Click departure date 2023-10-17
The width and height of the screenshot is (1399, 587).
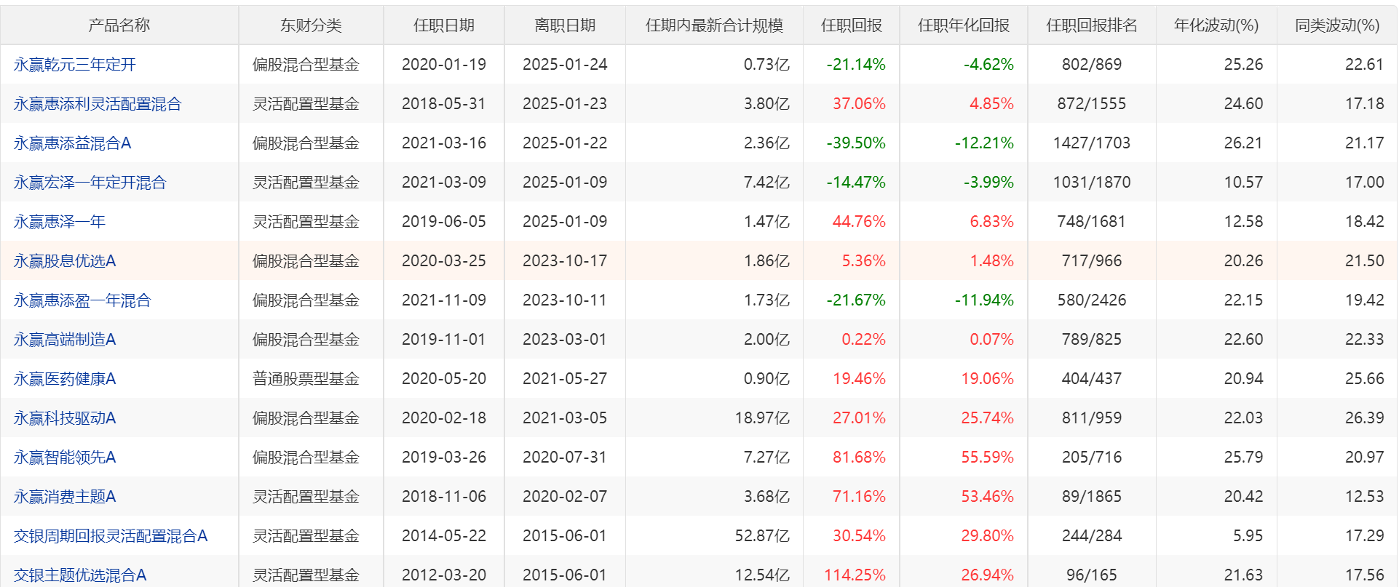[565, 261]
